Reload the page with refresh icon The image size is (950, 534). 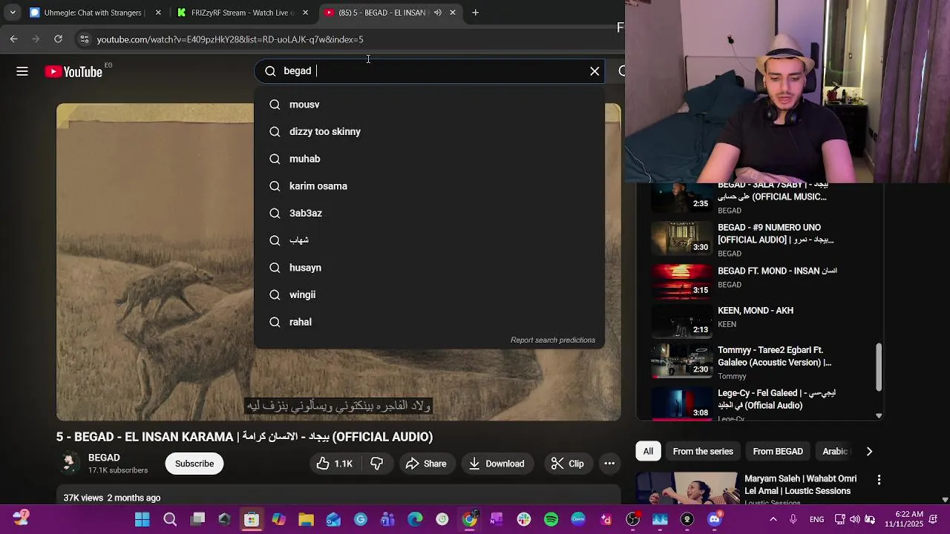(58, 39)
